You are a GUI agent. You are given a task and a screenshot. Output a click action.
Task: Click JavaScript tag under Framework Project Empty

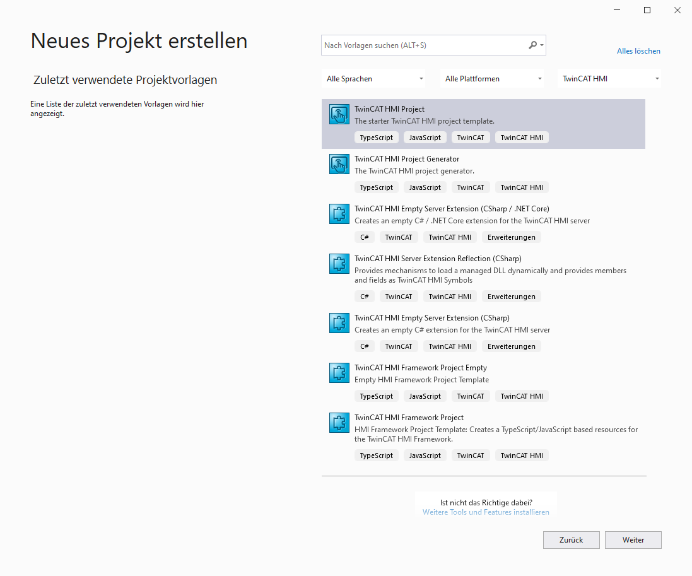click(425, 396)
